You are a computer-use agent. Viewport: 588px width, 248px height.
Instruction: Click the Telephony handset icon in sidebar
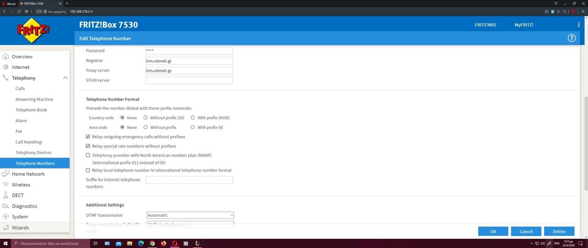[6, 78]
